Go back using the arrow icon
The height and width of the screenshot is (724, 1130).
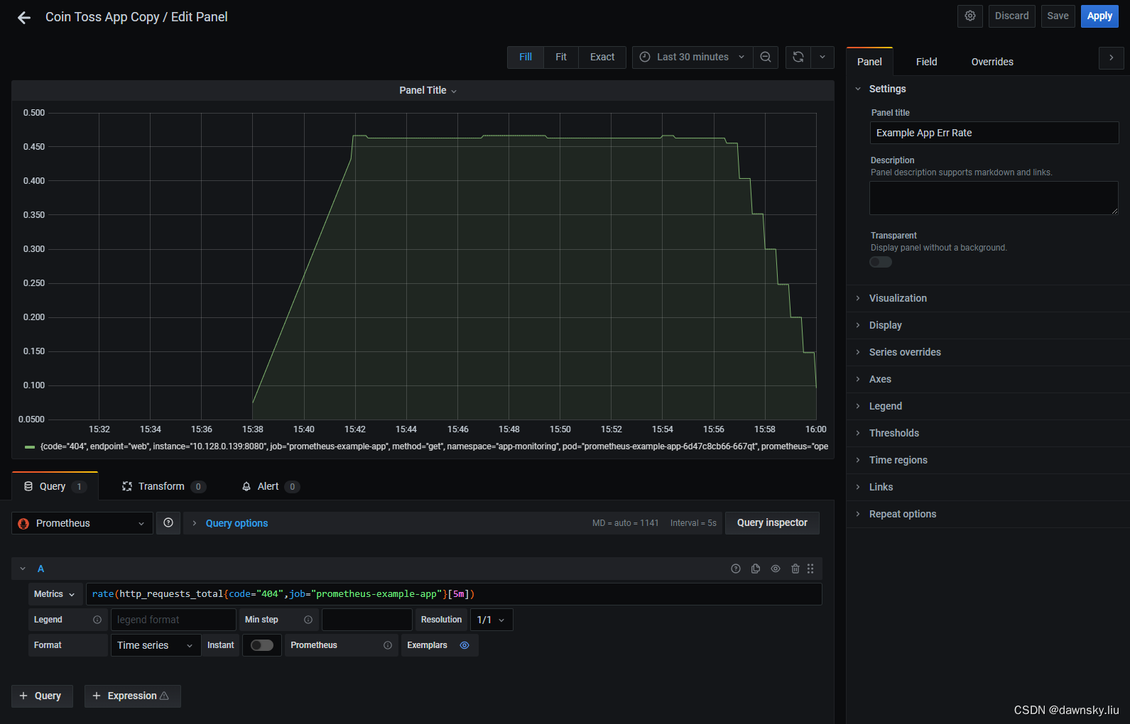[24, 18]
